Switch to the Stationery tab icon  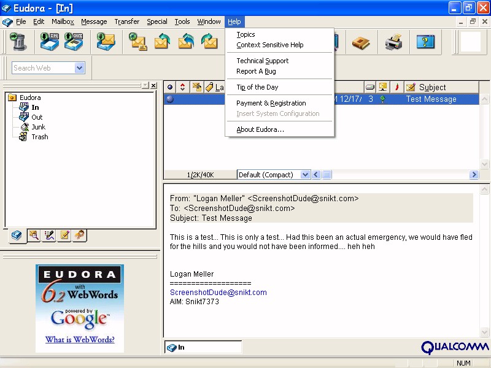tap(64, 236)
